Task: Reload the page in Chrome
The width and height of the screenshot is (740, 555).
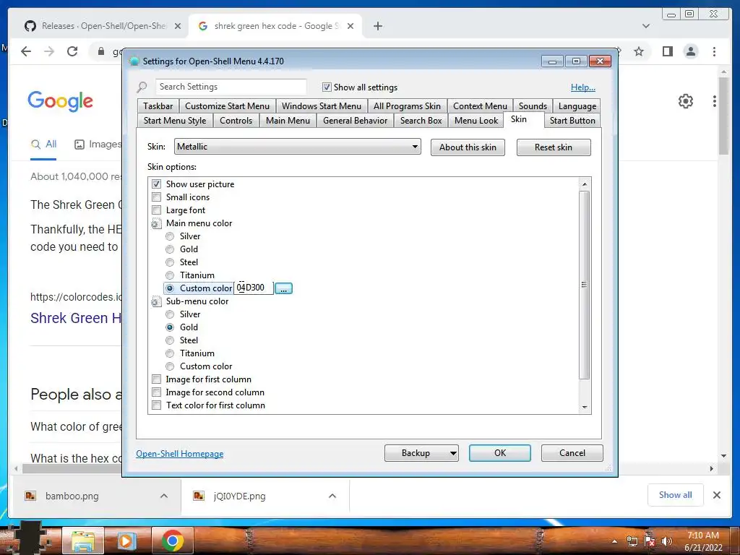Action: 72,51
